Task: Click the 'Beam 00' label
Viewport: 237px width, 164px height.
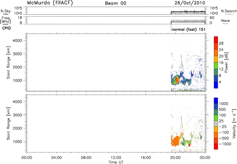Action: [116, 3]
